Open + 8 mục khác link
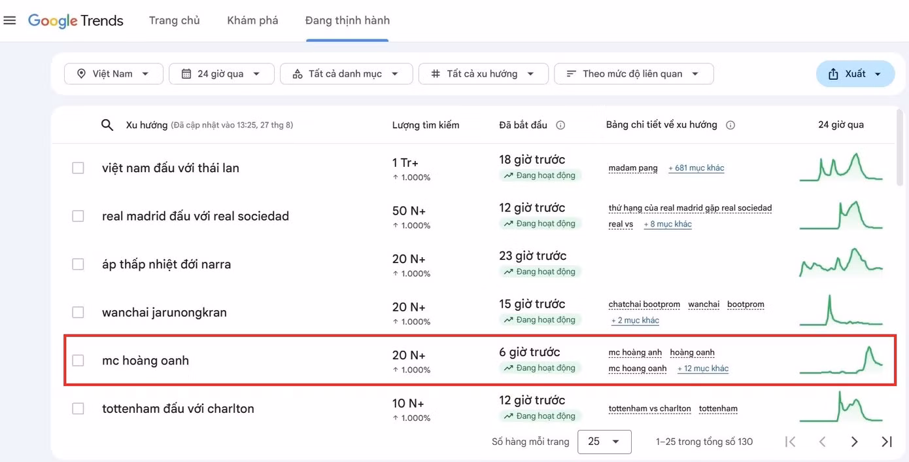909x462 pixels. pos(668,224)
